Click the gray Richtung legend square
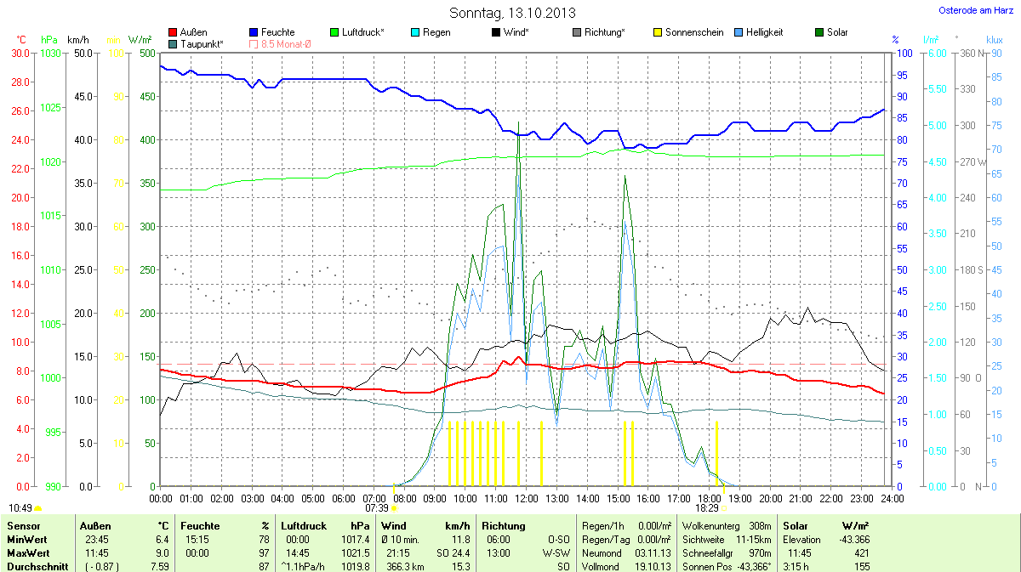The image size is (1021, 572). click(x=577, y=32)
